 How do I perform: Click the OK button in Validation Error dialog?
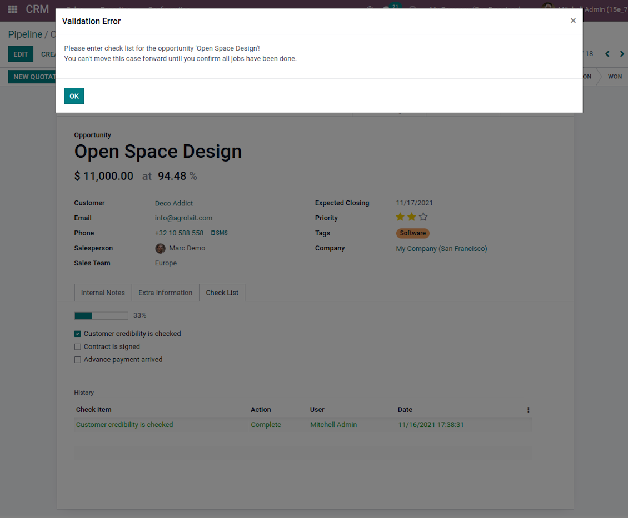pos(74,96)
